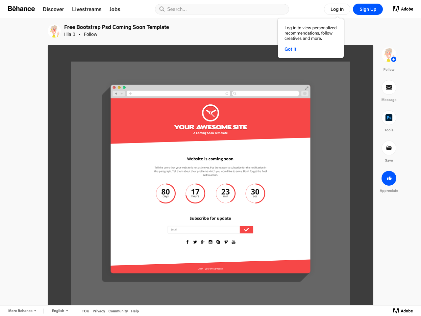Select the Photoshop tools icon in sidebar

(x=389, y=118)
